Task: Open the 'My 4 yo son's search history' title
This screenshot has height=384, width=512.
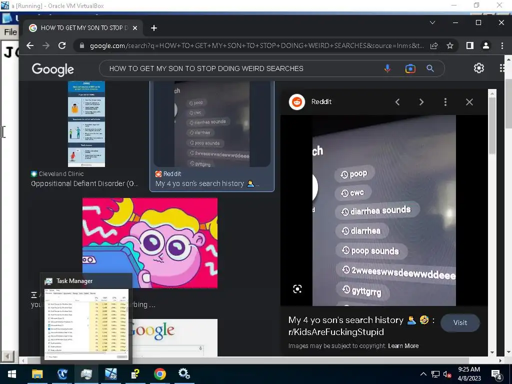Action: pyautogui.click(x=361, y=326)
